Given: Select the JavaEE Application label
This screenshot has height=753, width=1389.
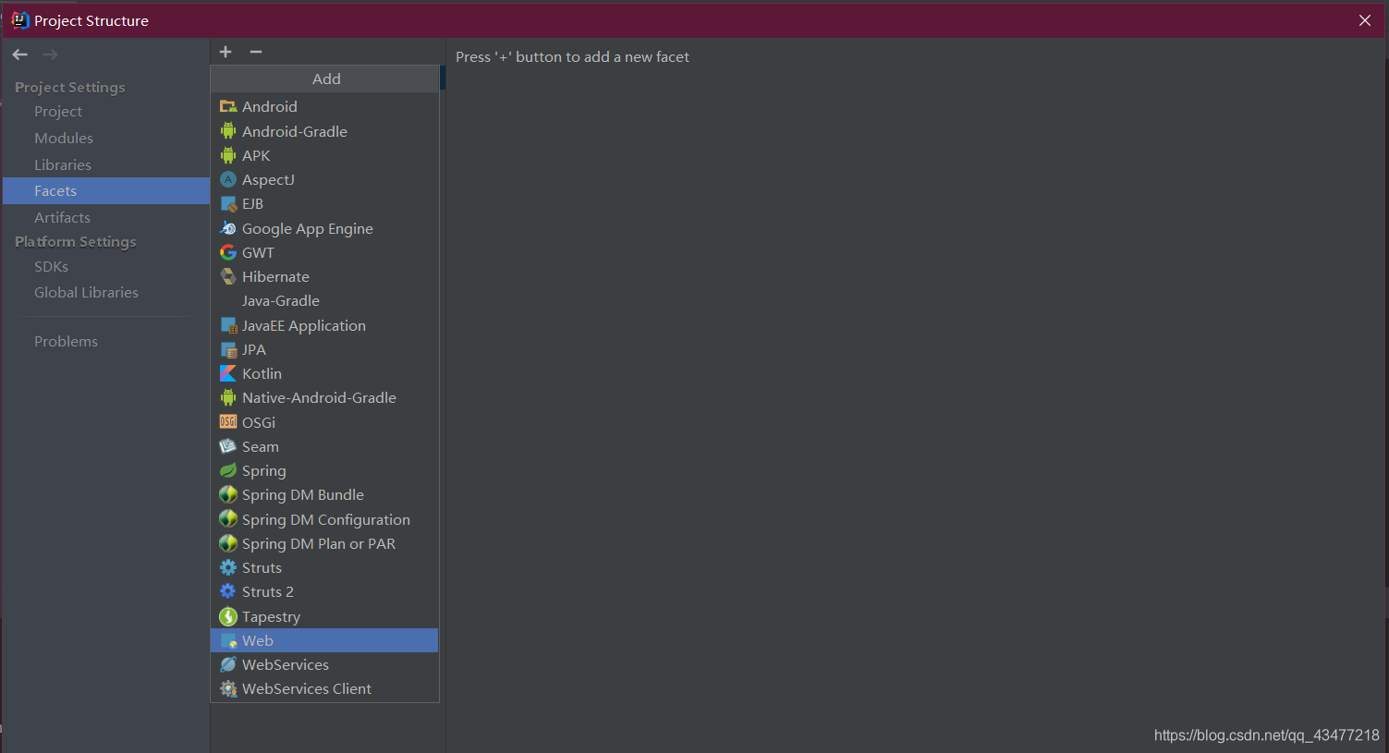Looking at the screenshot, I should tap(303, 325).
